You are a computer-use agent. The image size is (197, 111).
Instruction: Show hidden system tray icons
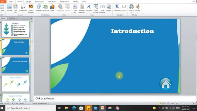click(x=159, y=108)
